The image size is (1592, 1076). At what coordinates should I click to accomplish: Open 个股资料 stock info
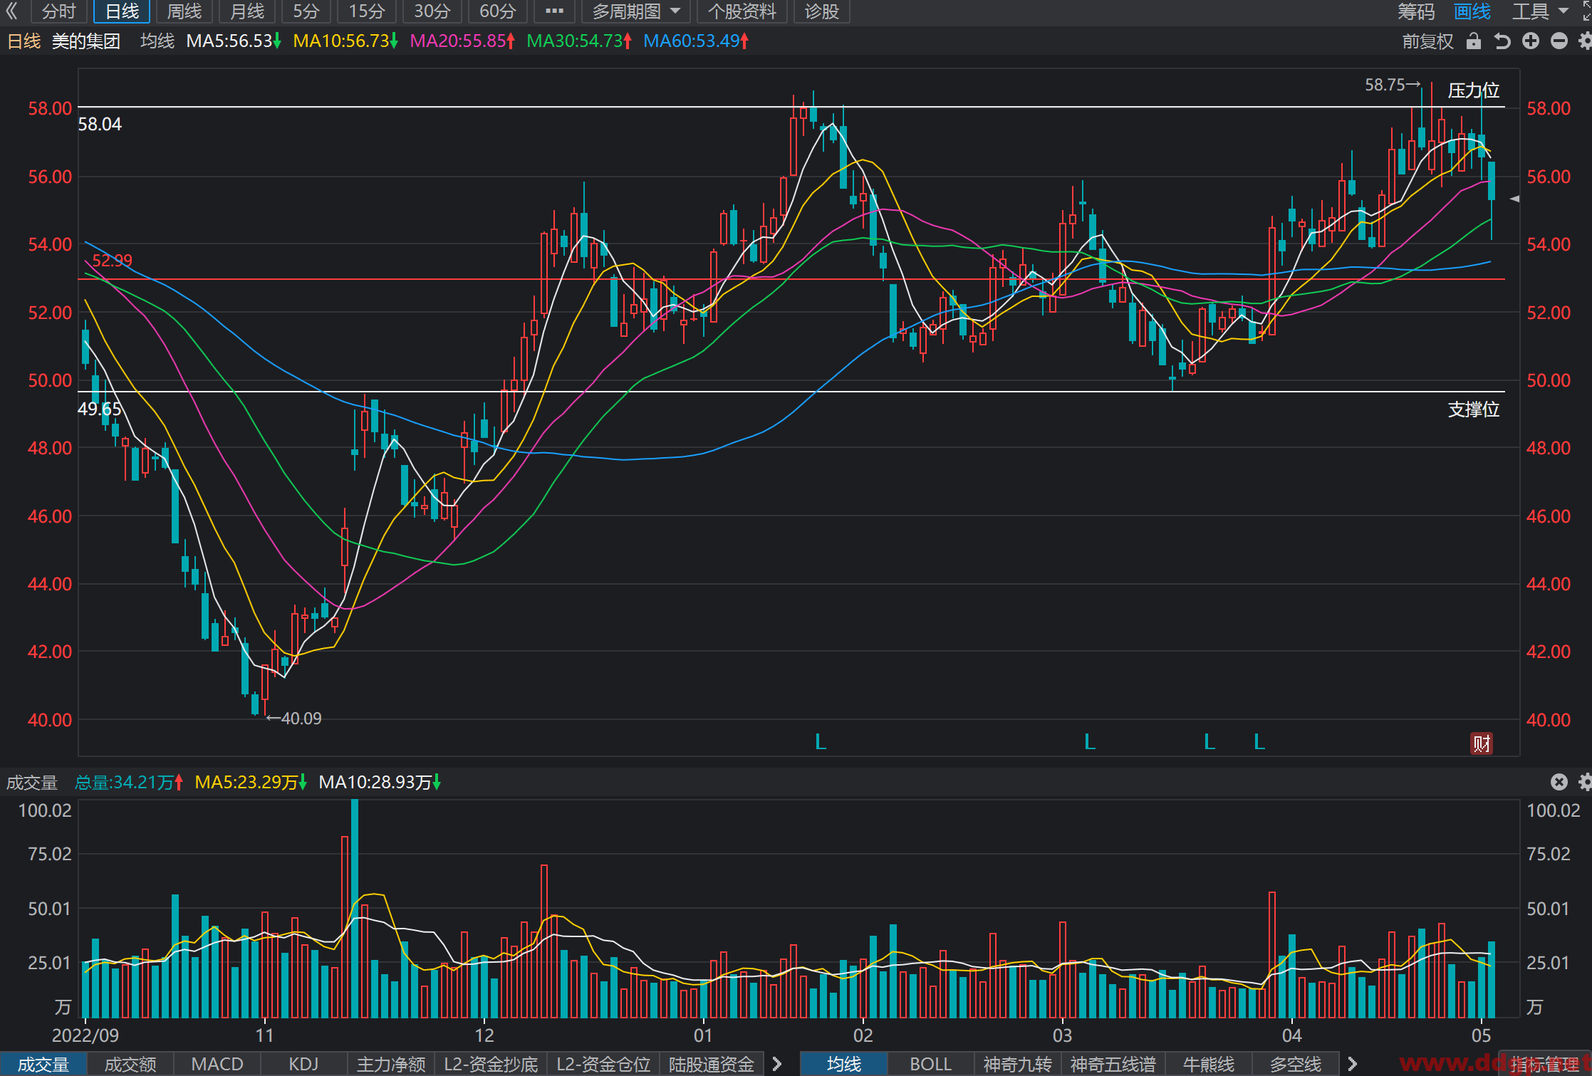(742, 11)
